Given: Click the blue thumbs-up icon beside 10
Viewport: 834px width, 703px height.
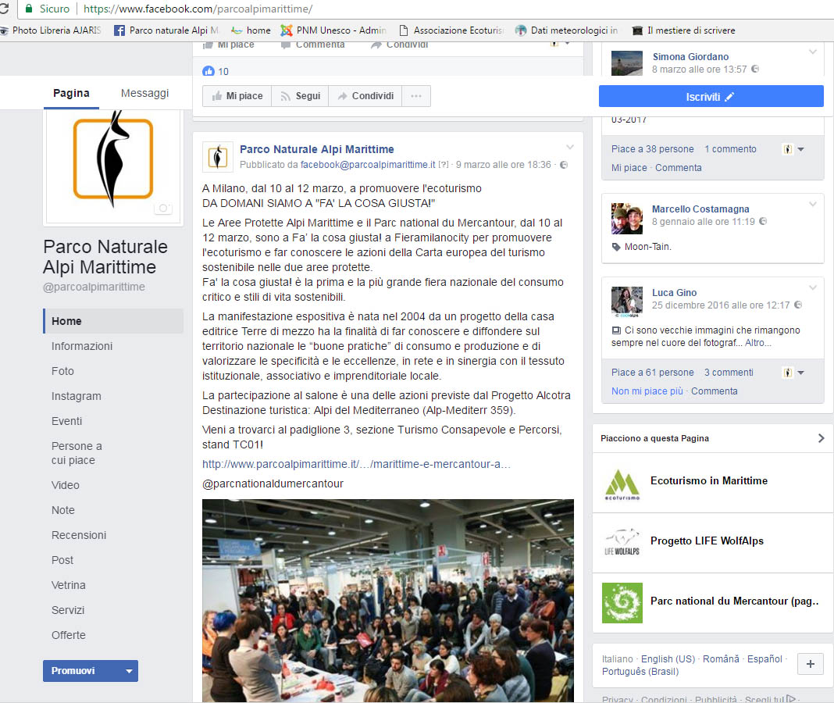Looking at the screenshot, I should [208, 71].
